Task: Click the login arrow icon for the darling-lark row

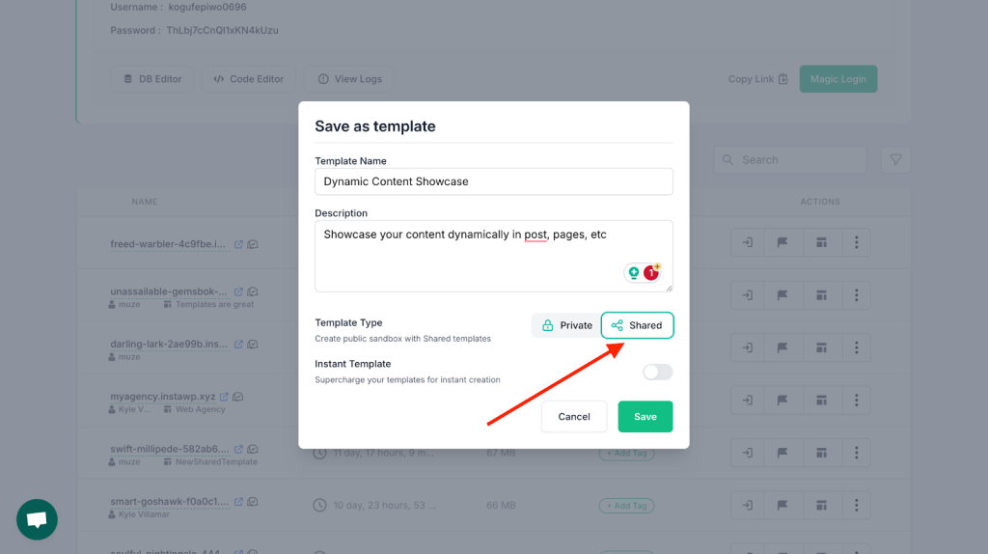Action: pyautogui.click(x=748, y=347)
